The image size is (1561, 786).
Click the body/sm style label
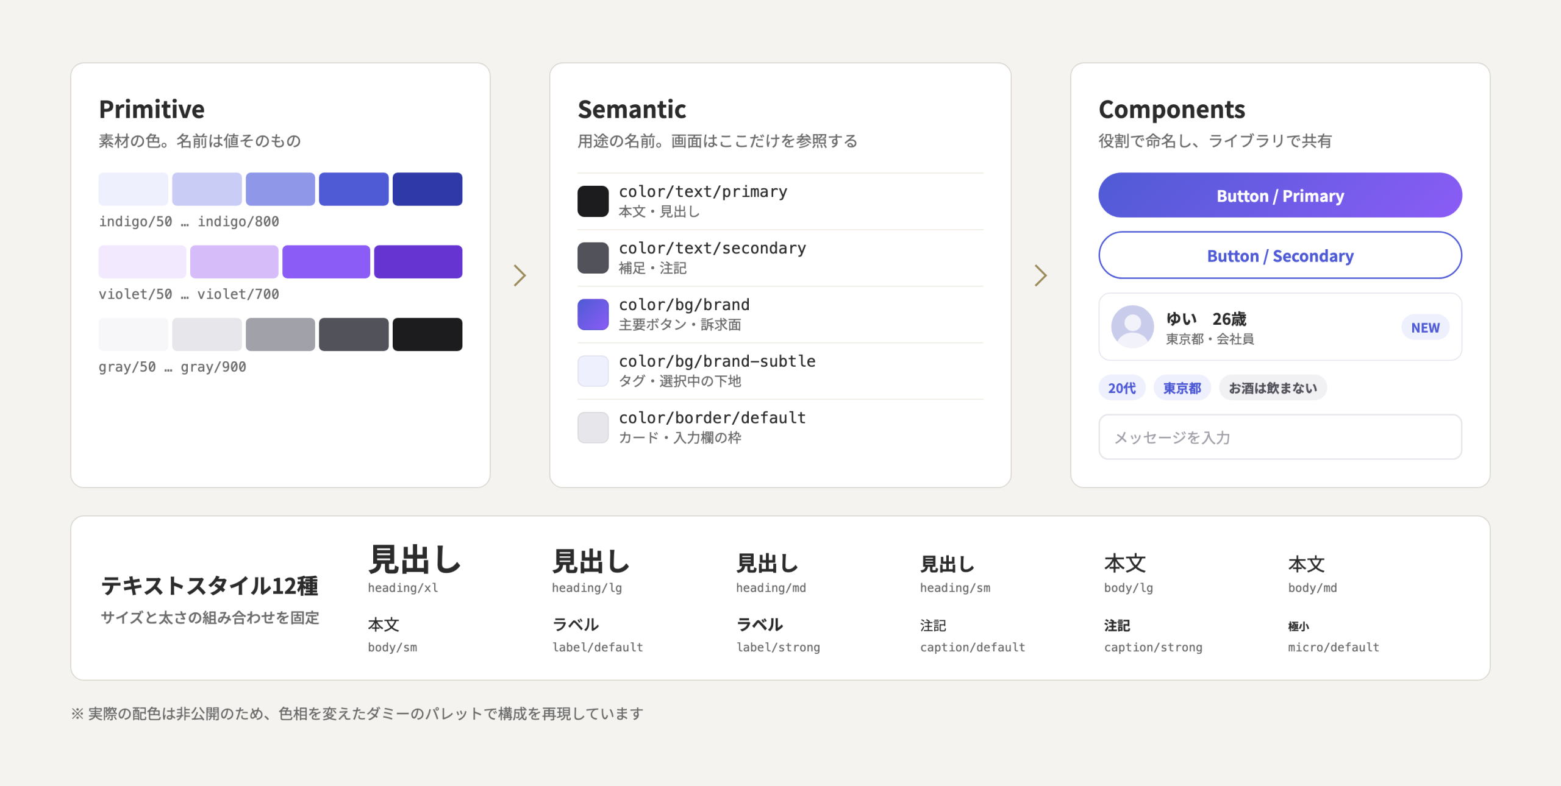tap(392, 647)
